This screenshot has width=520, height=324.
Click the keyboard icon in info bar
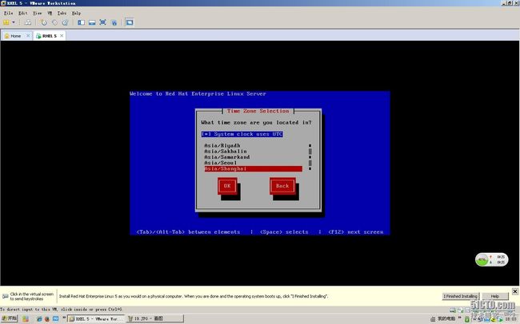click(x=6, y=296)
